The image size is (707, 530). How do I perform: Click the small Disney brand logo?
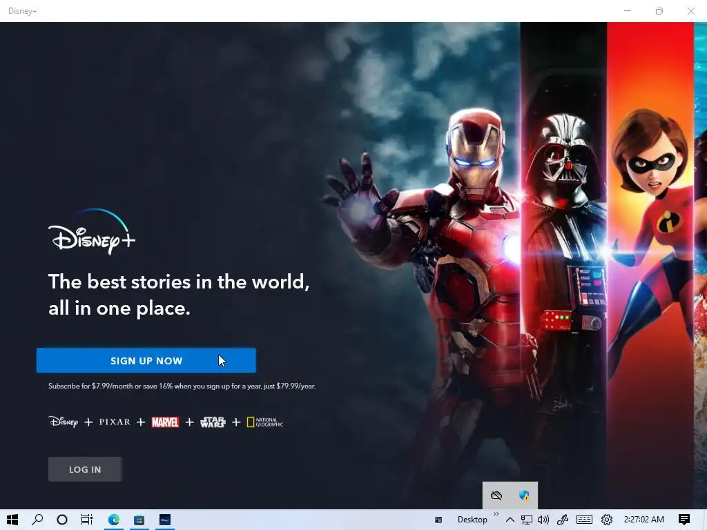63,422
